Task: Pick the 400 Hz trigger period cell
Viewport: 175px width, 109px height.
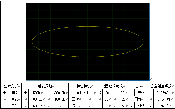Action: (60, 99)
